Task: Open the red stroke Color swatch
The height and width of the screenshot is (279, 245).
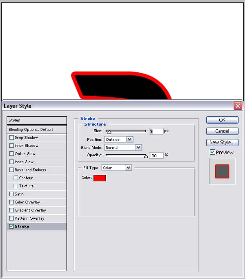Action: tap(100, 178)
